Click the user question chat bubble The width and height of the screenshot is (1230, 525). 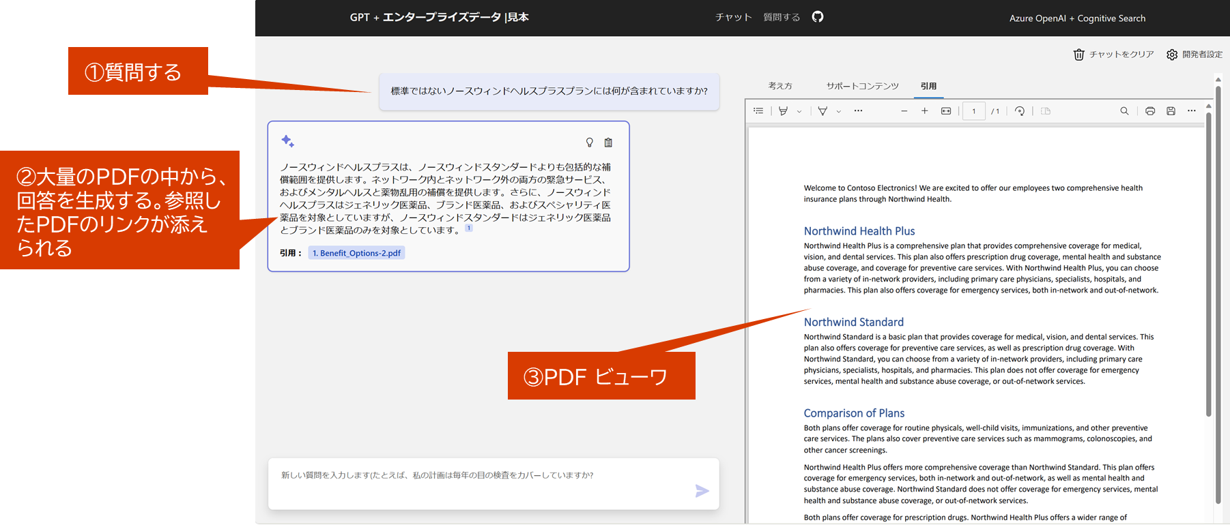coord(549,91)
